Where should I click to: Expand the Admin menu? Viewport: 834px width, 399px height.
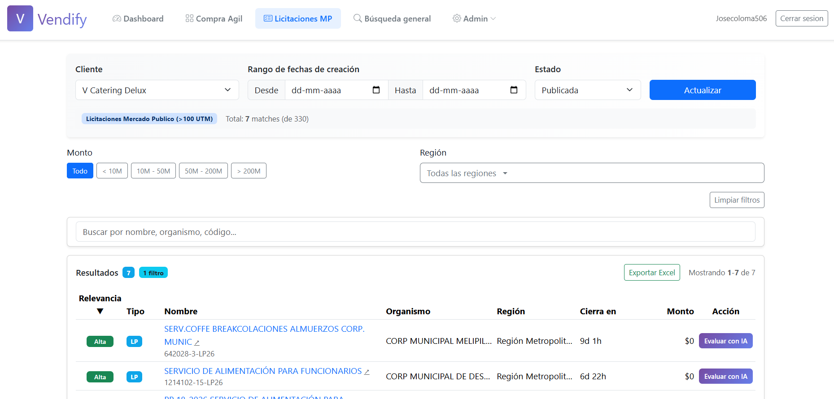point(474,18)
